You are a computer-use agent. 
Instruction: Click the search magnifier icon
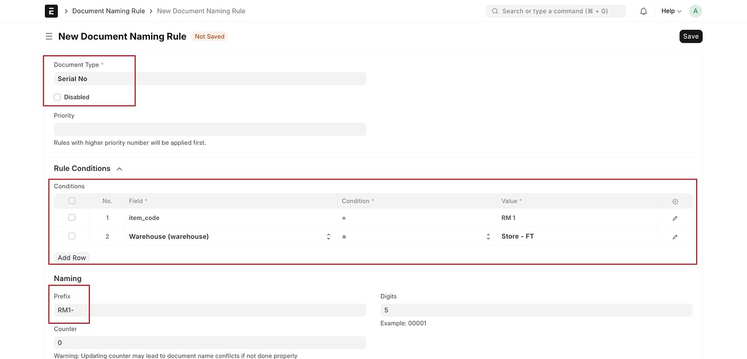click(x=494, y=10)
